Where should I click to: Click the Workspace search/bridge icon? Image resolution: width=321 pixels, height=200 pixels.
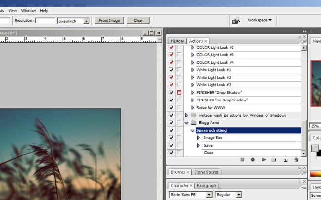[236, 20]
